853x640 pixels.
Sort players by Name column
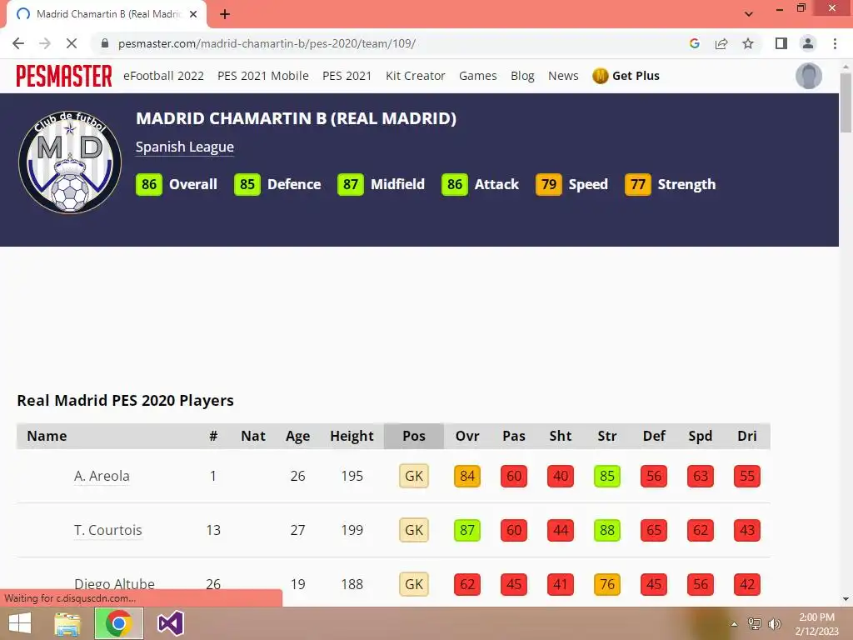click(x=47, y=436)
